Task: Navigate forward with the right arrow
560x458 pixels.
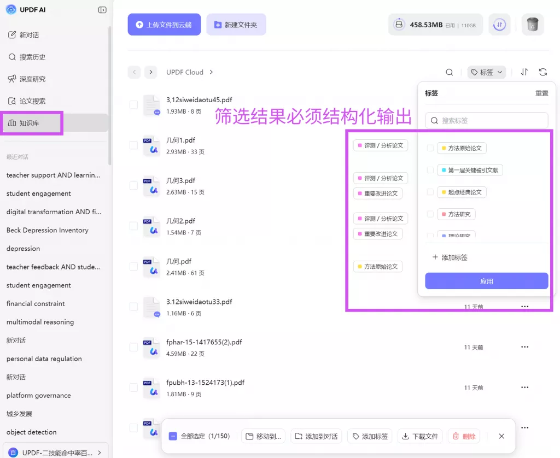Action: [150, 72]
